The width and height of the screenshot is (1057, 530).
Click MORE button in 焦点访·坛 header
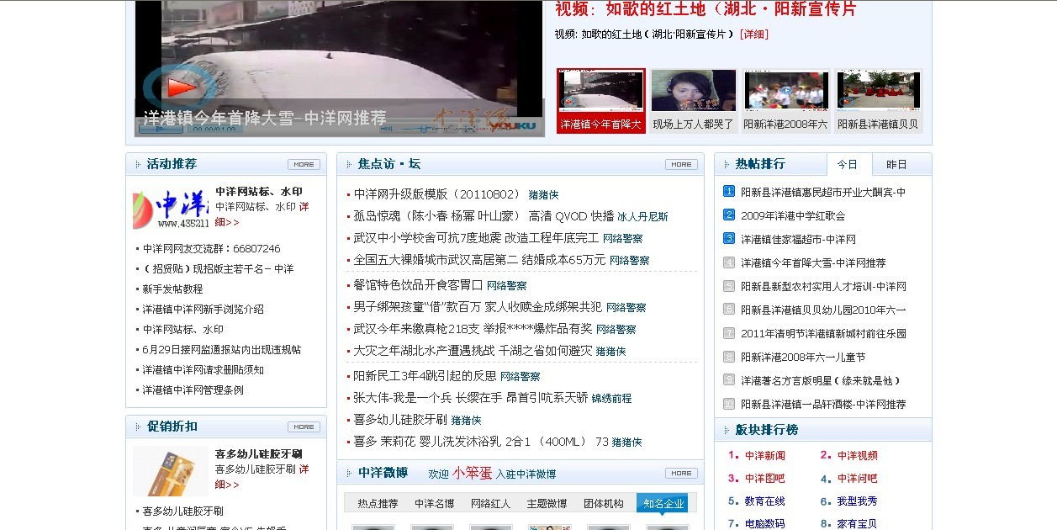(681, 164)
